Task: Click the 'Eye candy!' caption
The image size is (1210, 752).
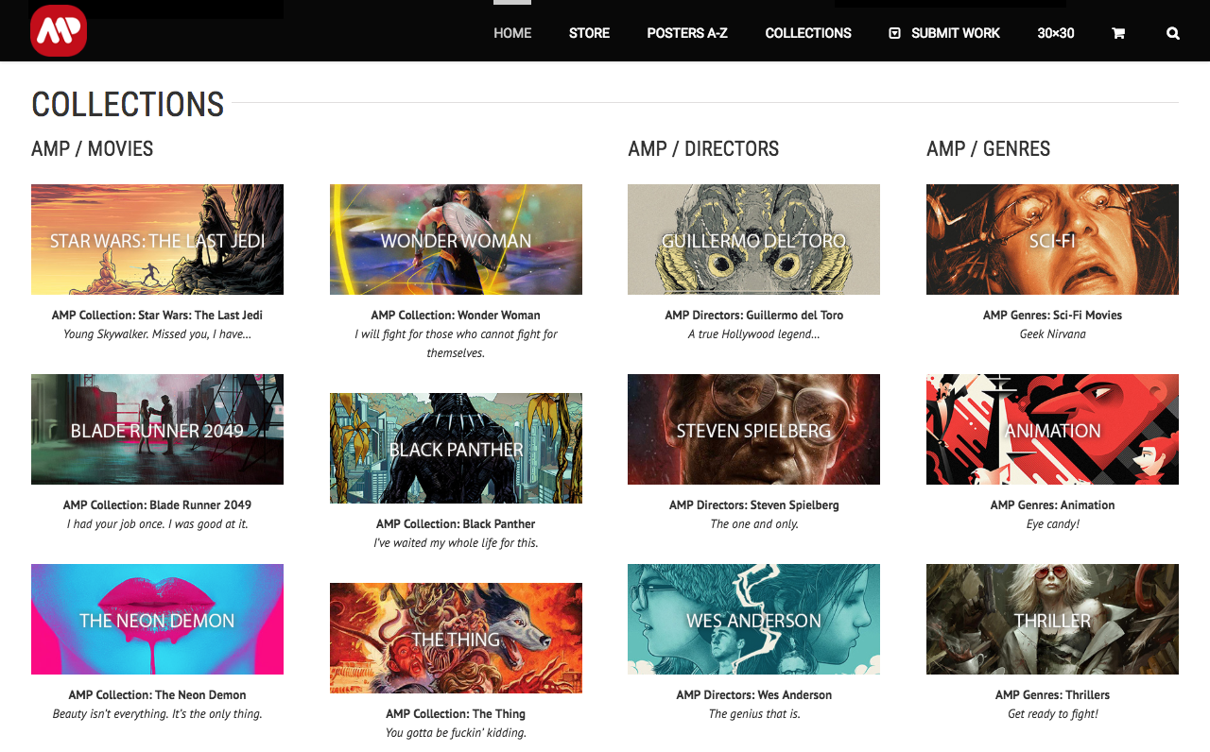Action: click(1052, 524)
